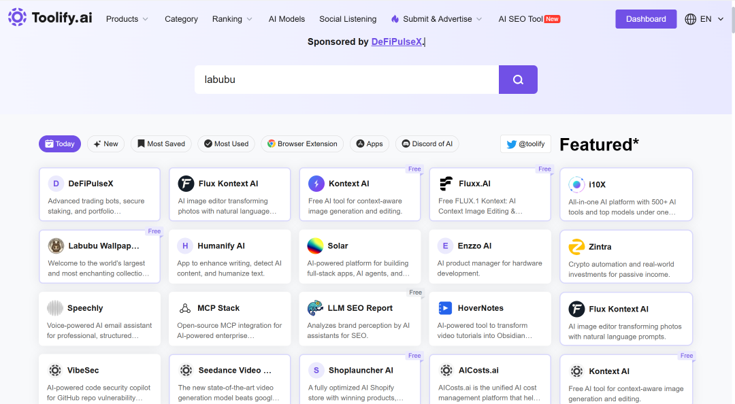This screenshot has width=735, height=404.
Task: Click the Labubu Wallpaper avatar icon
Action: (x=56, y=246)
